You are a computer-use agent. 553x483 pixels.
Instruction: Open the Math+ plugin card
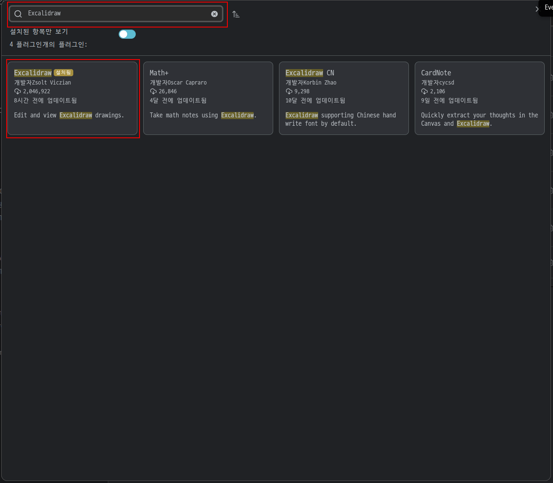tap(208, 98)
